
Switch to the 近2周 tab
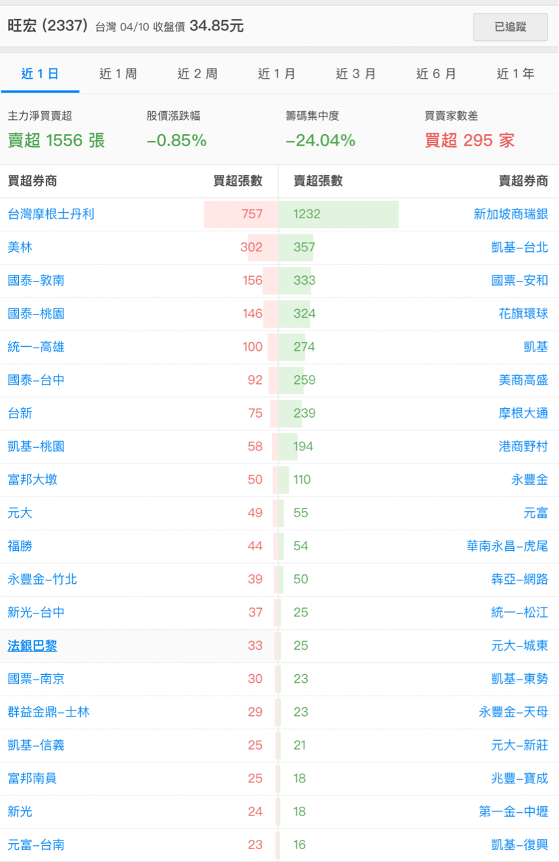pyautogui.click(x=197, y=74)
